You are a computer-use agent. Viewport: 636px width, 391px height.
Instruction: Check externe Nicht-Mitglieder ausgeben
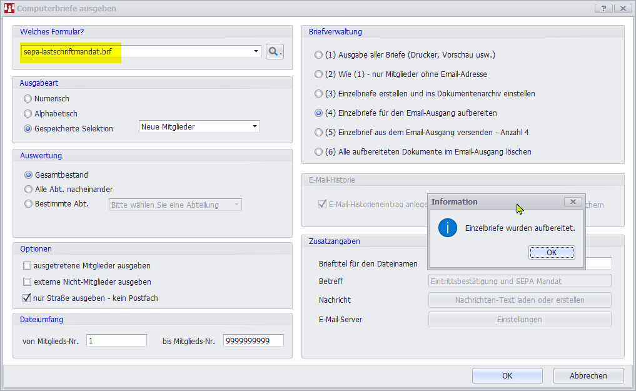[27, 282]
